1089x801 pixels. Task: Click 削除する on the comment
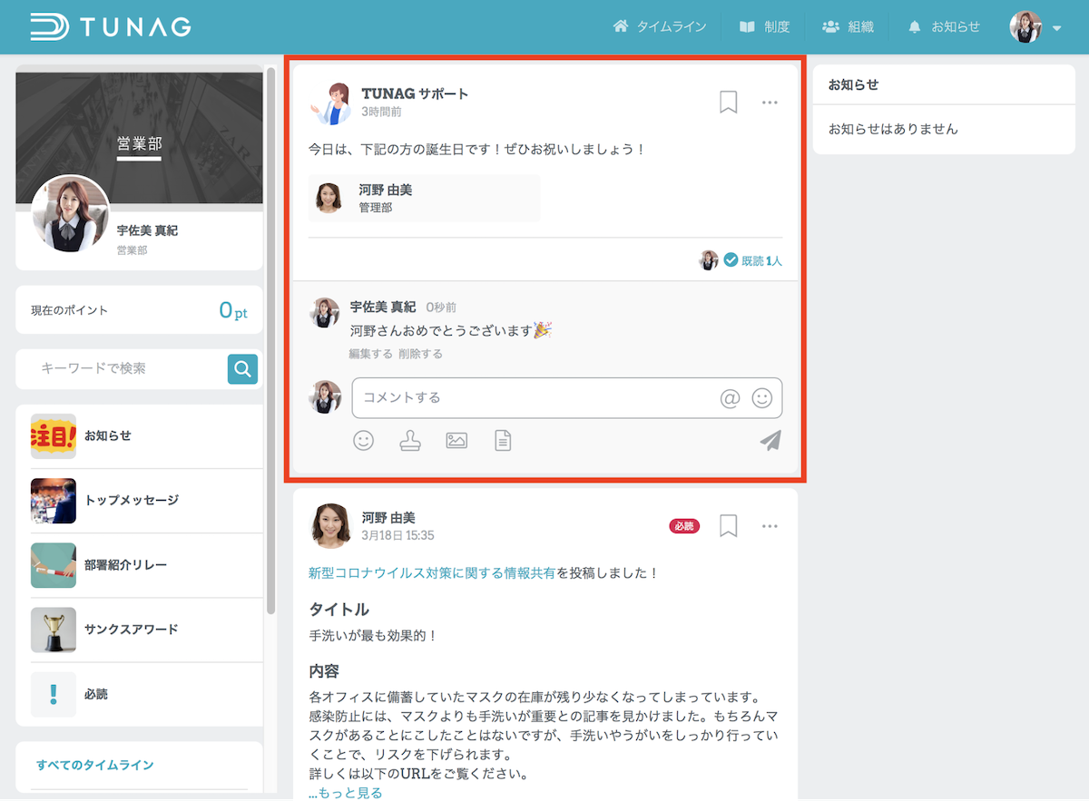[420, 354]
